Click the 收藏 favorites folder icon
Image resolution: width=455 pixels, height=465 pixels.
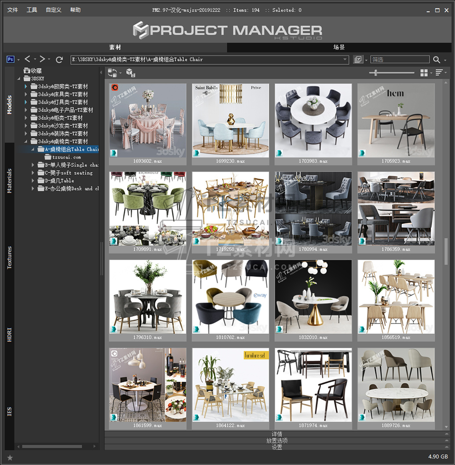27,70
